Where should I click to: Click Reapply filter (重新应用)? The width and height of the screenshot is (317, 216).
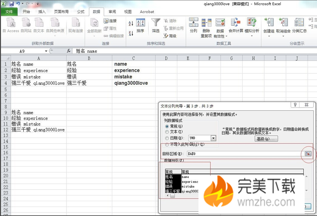point(174,28)
